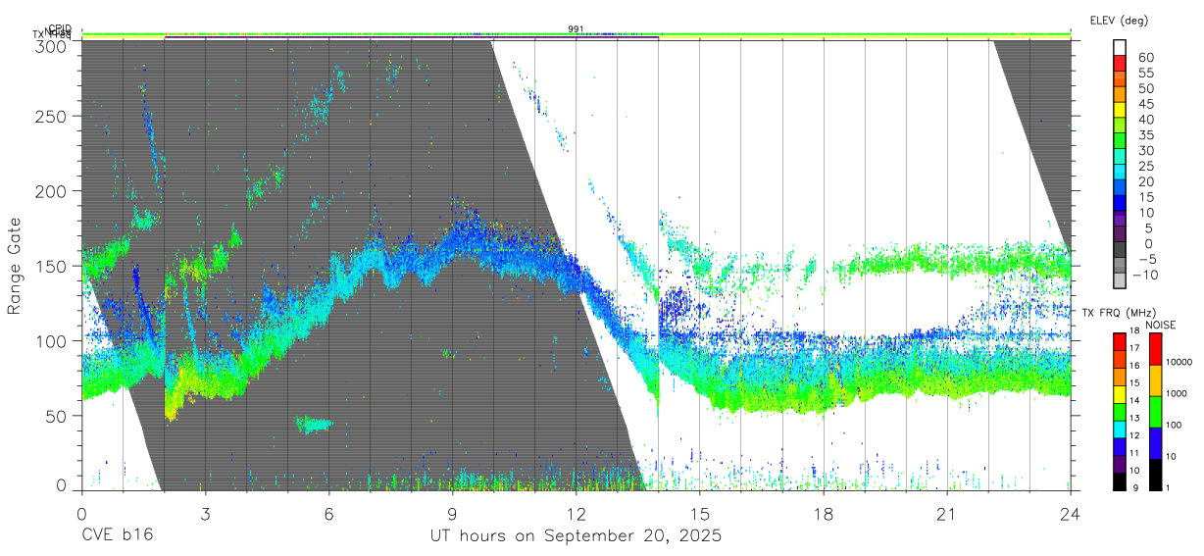The height and width of the screenshot is (556, 1204).
Task: Click the '991' CPID value at top
Action: click(x=576, y=29)
